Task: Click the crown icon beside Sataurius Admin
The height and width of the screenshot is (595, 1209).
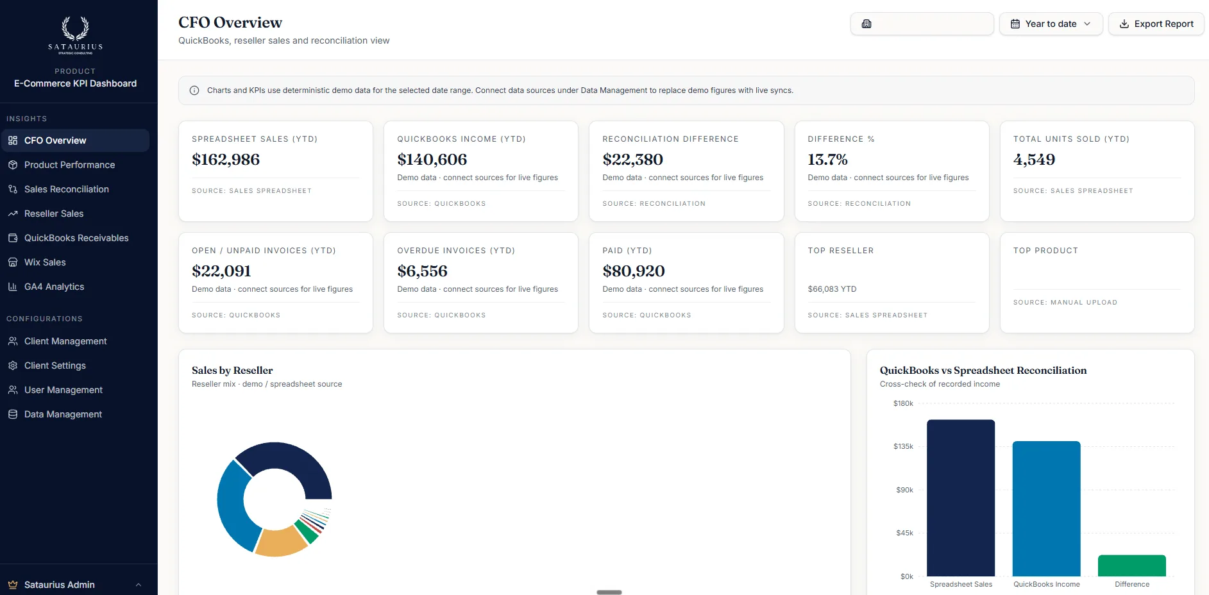Action: (x=13, y=585)
